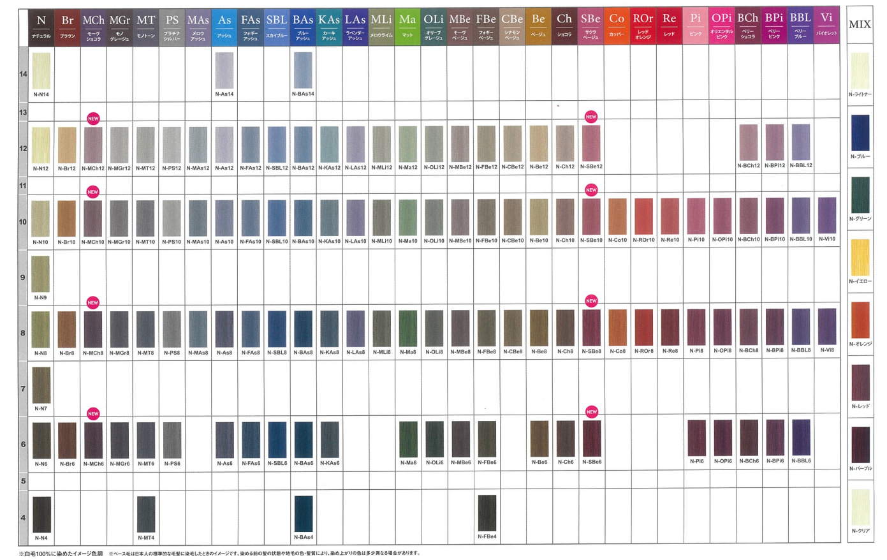Select the blue MIX swatch N-ブルー
The height and width of the screenshot is (560, 887).
click(x=860, y=133)
